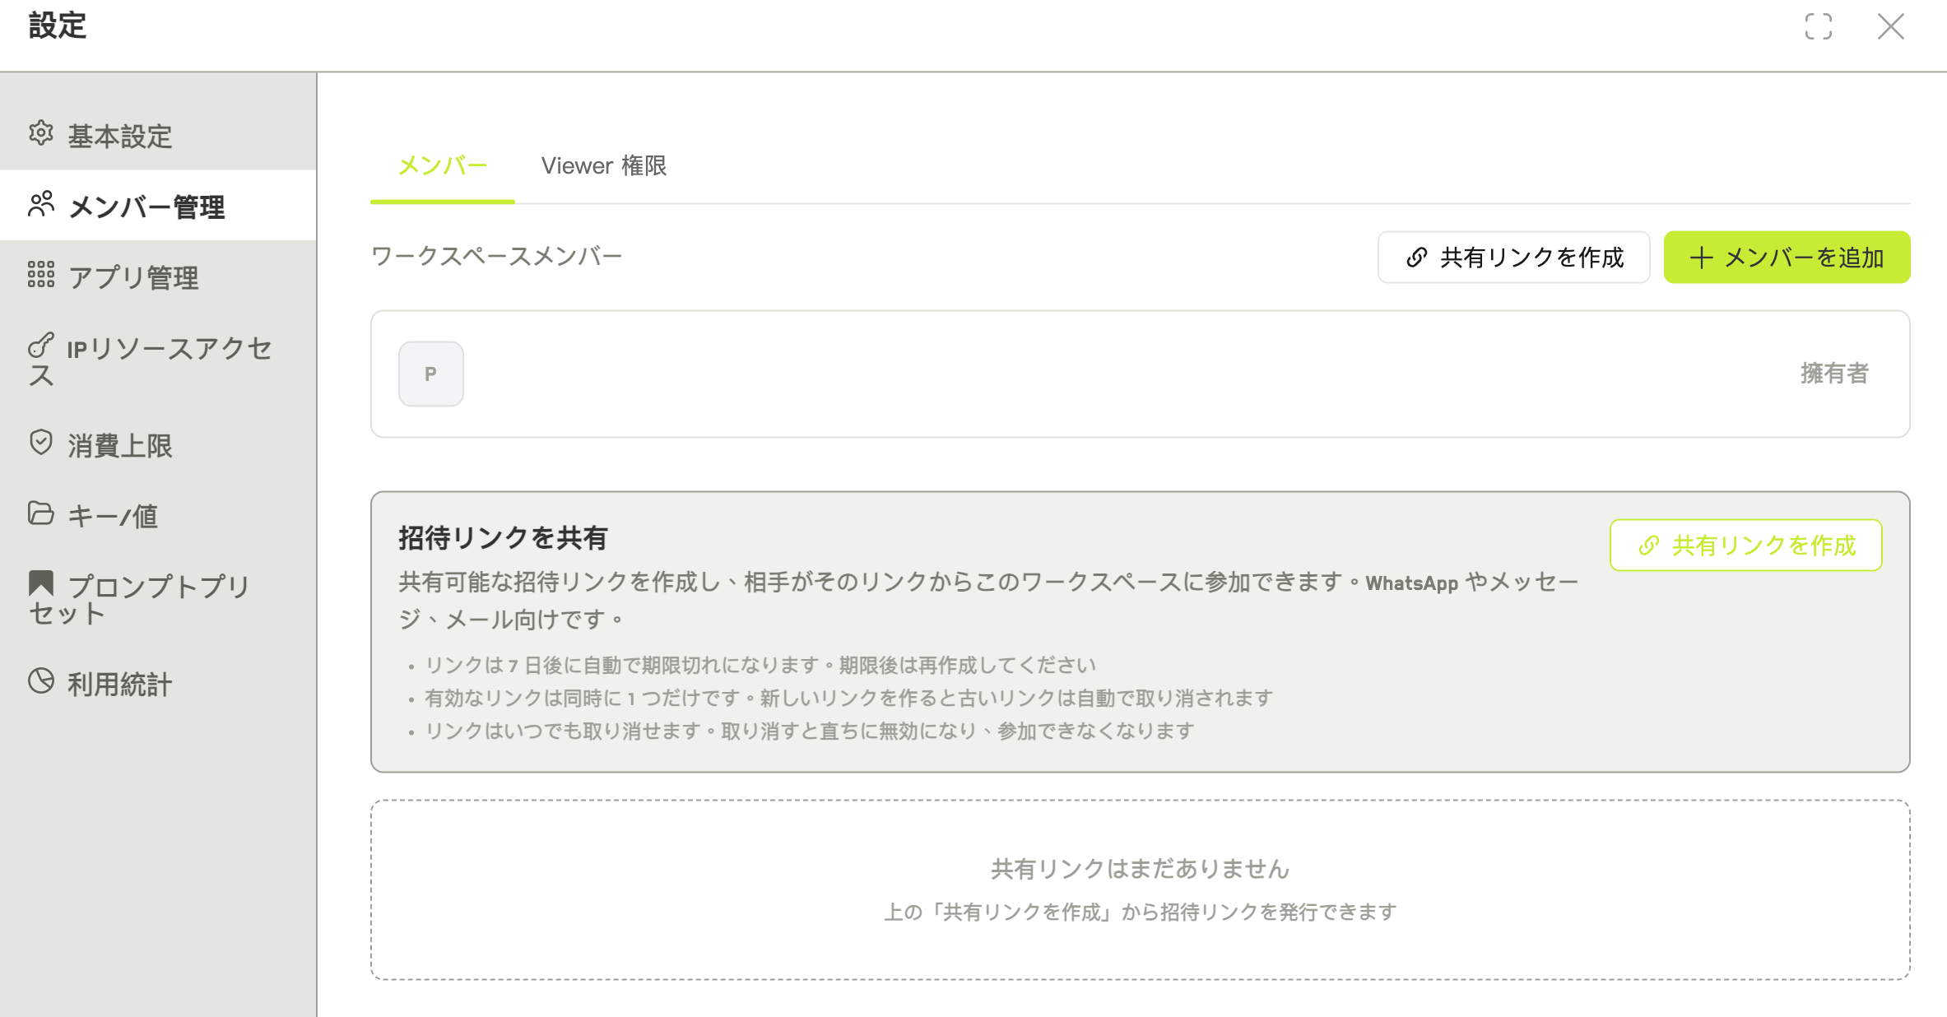Click the bullet starting 有効なリンクは同時に
This screenshot has width=1947, height=1017.
[849, 698]
